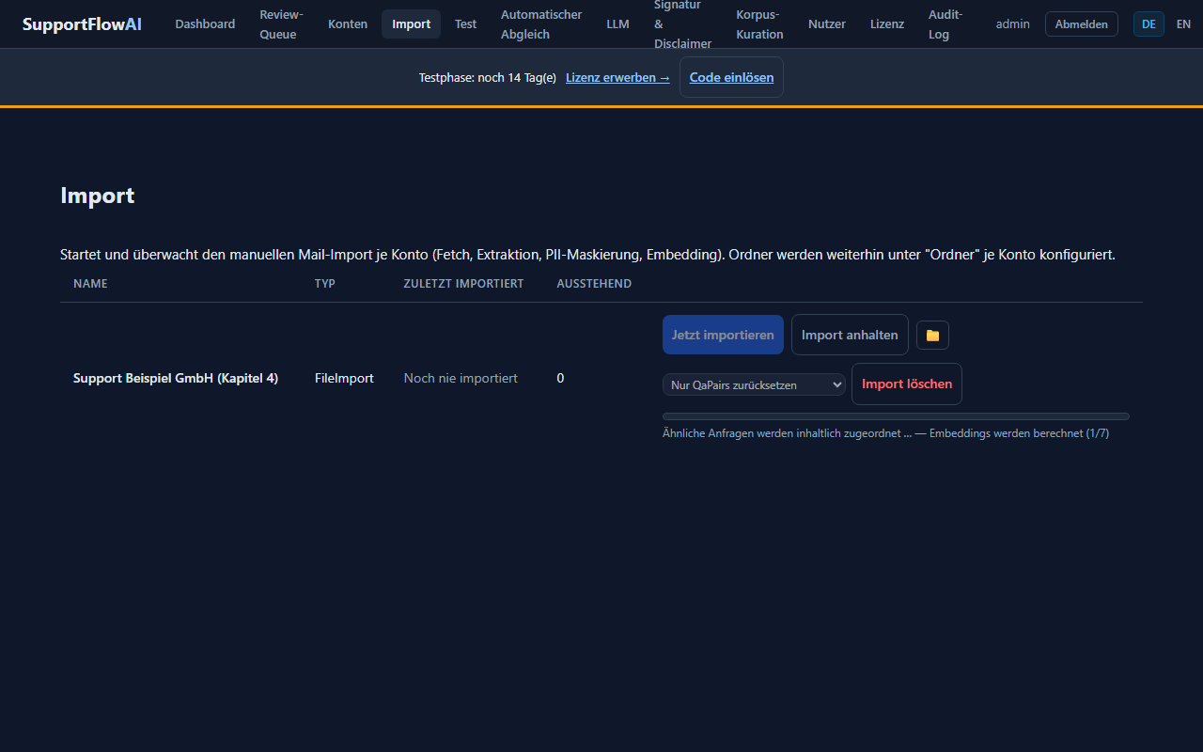Click Code einlösen
The height and width of the screenshot is (752, 1203).
[731, 77]
